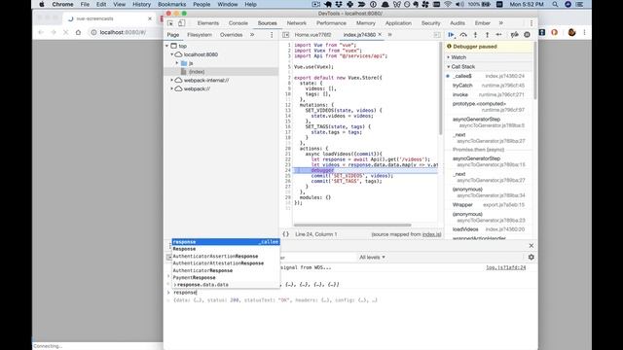Select the inspect element picker icon
The image size is (623, 350).
[170, 23]
